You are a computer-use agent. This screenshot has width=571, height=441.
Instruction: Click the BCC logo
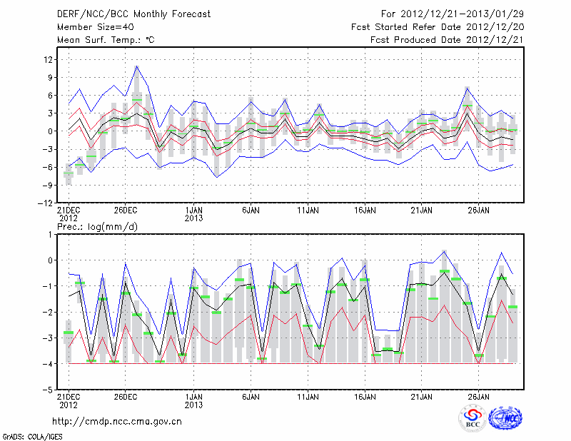tap(473, 417)
